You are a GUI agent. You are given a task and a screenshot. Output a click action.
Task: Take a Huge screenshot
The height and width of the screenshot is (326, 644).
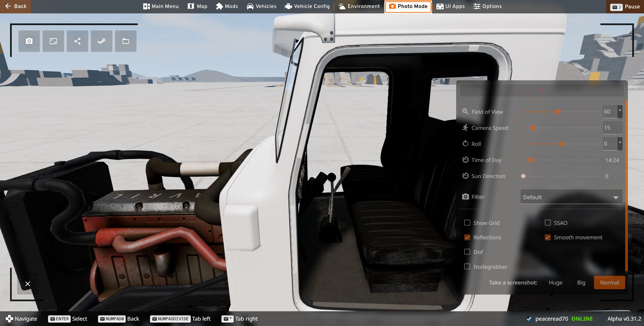pos(555,282)
